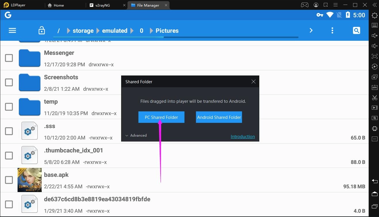Open the search icon in File Manager
Viewport: 379px width, 217px height.
[356, 30]
